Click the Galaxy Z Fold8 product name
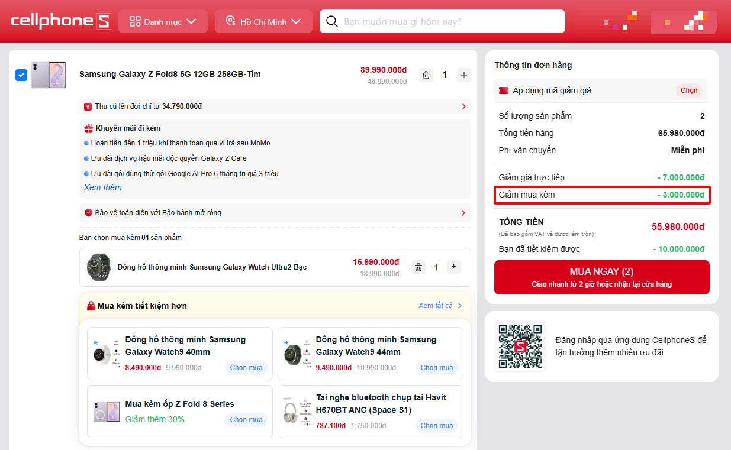Image resolution: width=731 pixels, height=450 pixels. (x=170, y=74)
